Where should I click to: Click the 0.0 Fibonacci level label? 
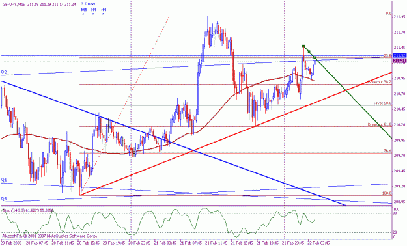click(389, 14)
